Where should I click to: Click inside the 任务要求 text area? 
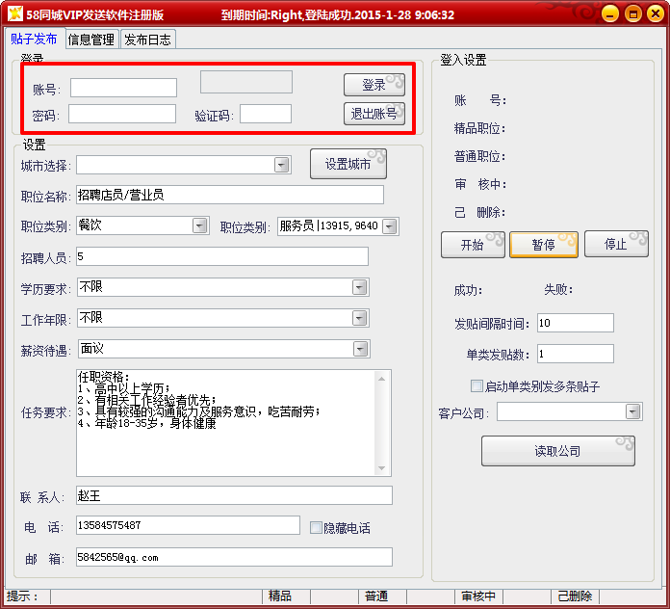pos(225,423)
